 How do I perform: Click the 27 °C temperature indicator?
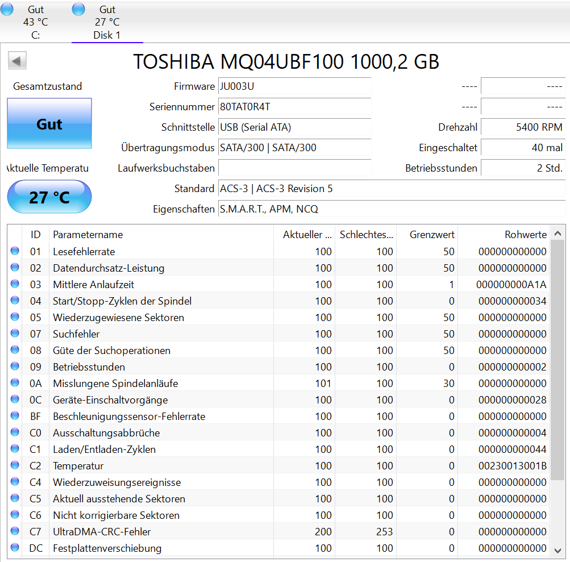[x=49, y=197]
